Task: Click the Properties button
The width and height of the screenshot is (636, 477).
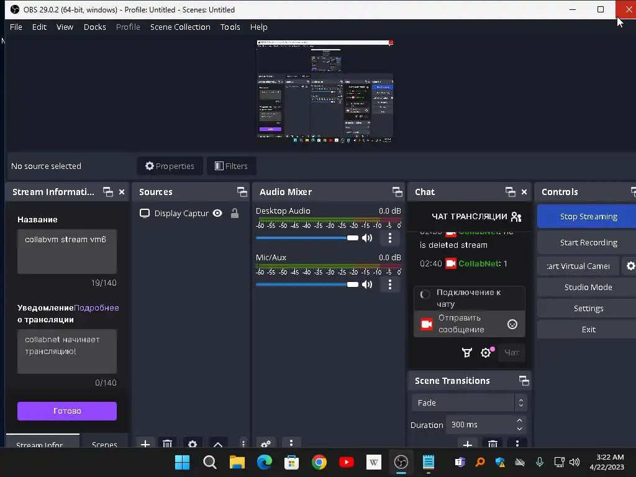Action: [x=170, y=166]
